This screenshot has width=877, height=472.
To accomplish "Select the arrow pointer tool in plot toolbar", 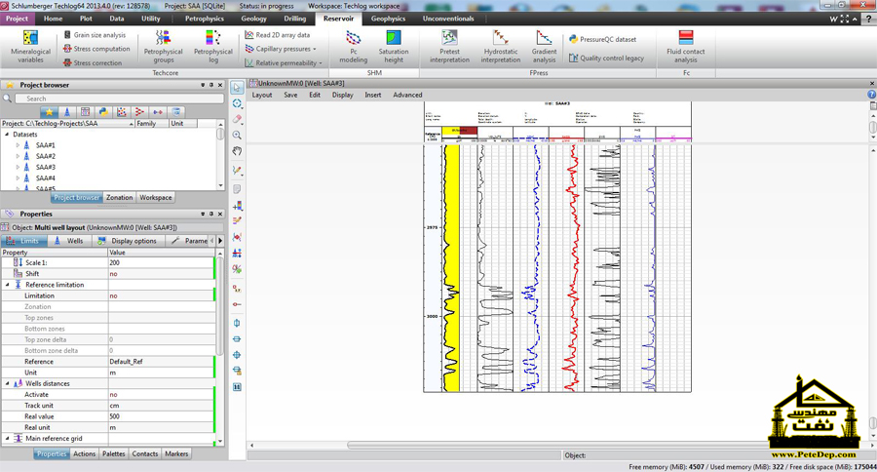I will [x=237, y=88].
